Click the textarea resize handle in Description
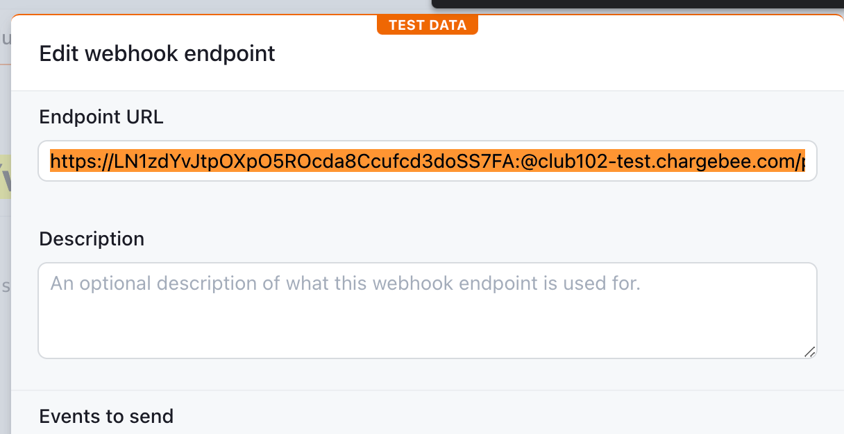 809,351
